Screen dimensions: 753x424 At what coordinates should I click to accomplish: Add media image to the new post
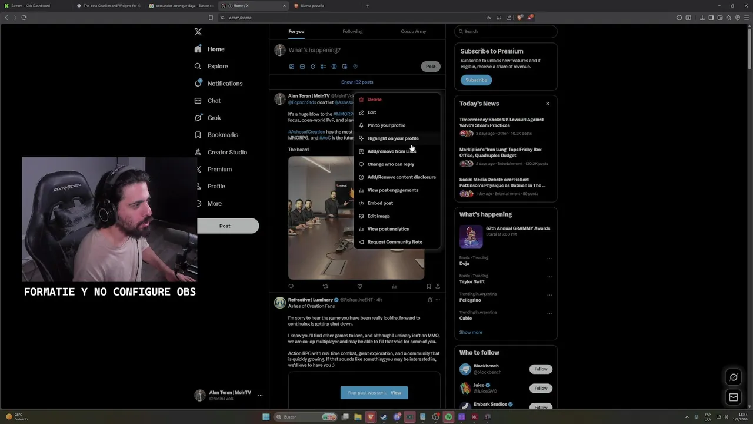292,67
